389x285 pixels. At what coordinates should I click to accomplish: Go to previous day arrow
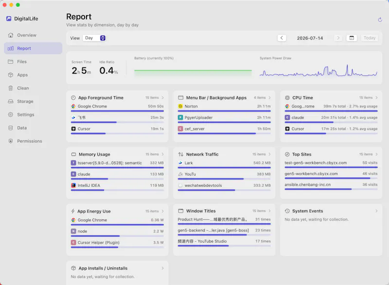point(282,38)
